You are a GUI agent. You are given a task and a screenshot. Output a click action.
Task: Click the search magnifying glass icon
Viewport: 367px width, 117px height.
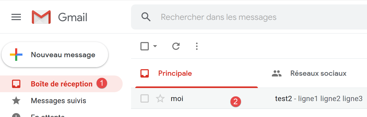point(146,17)
